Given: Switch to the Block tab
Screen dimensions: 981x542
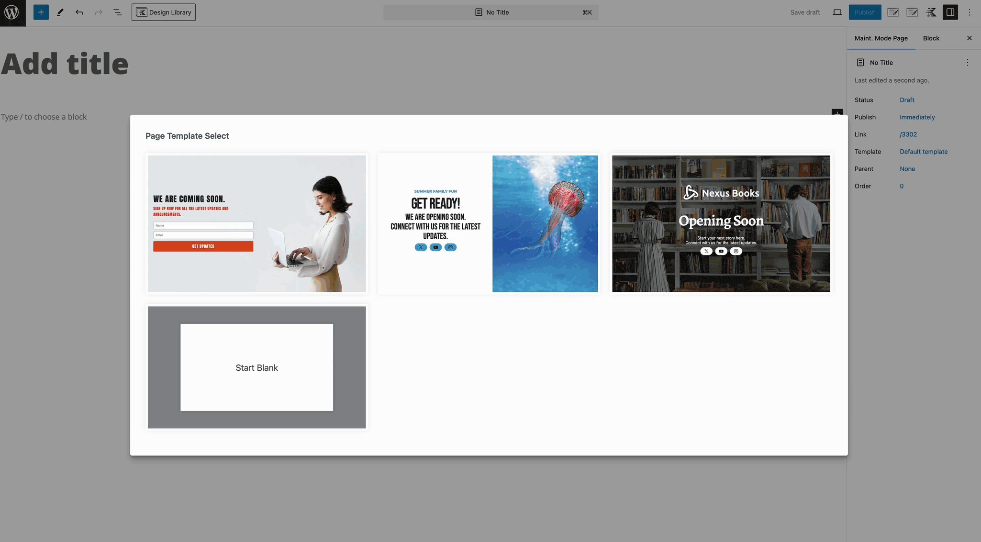Looking at the screenshot, I should pyautogui.click(x=931, y=38).
